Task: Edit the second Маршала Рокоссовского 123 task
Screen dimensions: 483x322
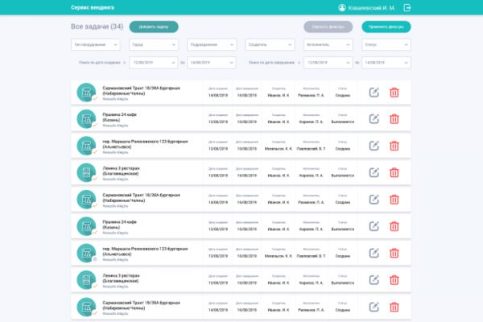Action: coord(374,253)
